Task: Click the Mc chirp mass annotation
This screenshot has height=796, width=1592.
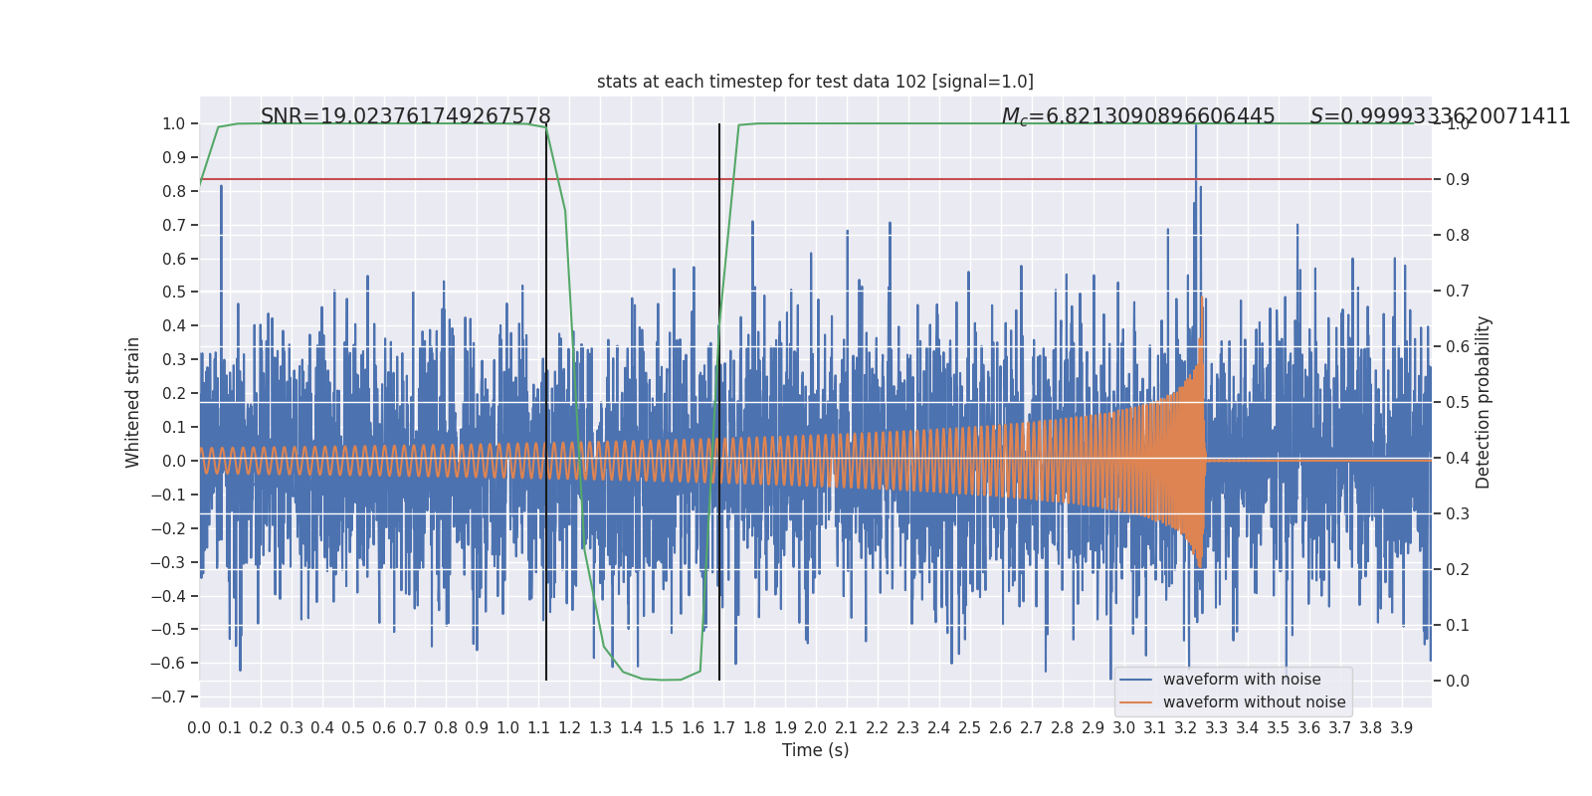Action: [1138, 116]
